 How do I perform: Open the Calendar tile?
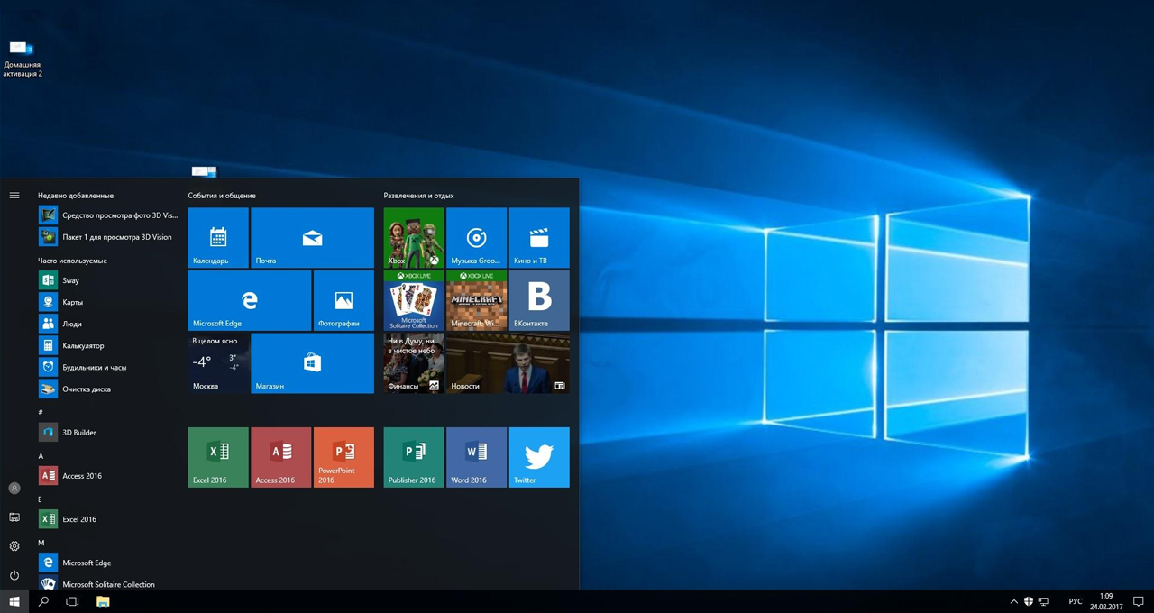pos(218,238)
